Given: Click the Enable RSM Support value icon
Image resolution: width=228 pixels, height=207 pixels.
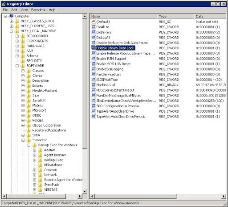Looking at the screenshot, I should tap(94, 59).
